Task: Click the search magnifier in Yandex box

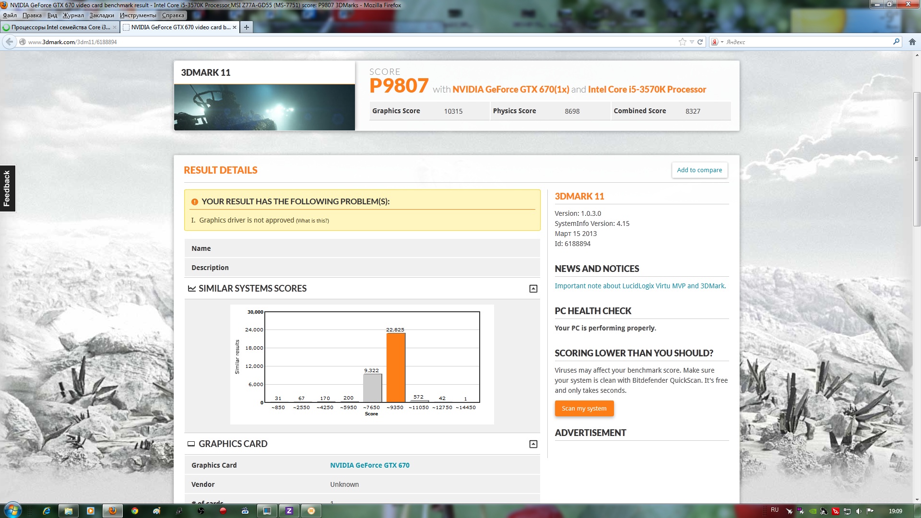Action: [896, 42]
